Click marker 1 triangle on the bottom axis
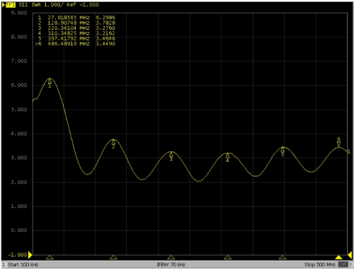354x270 pixels. (x=50, y=257)
